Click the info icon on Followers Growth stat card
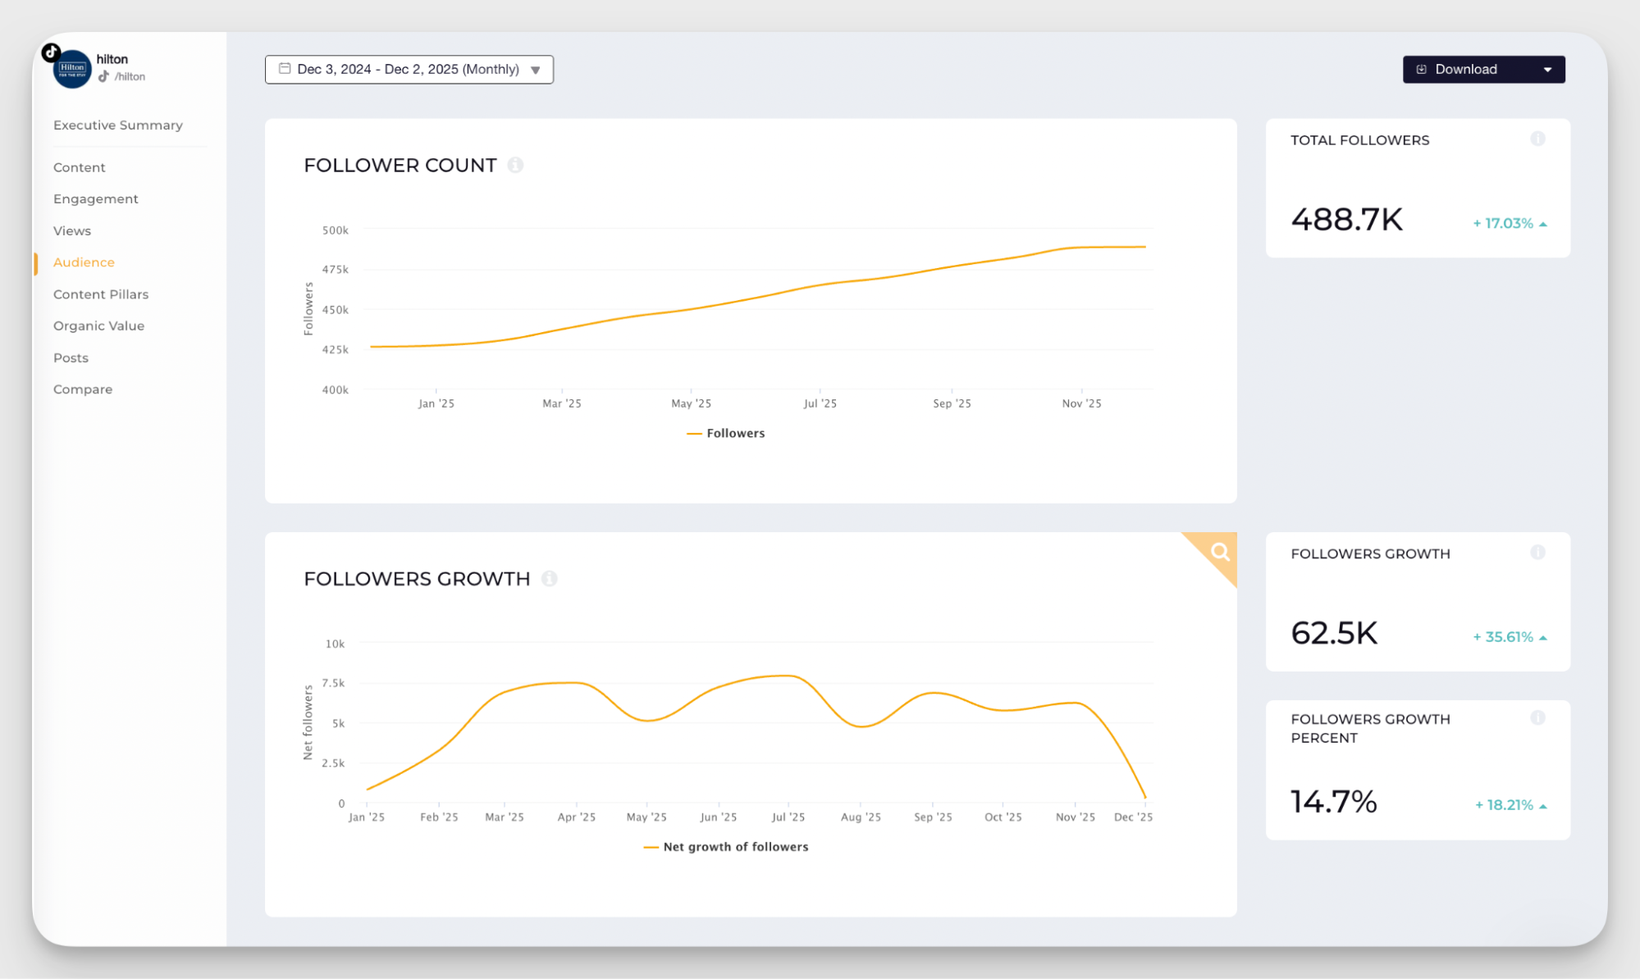Screen dimensions: 1640x979 [x=1538, y=553]
